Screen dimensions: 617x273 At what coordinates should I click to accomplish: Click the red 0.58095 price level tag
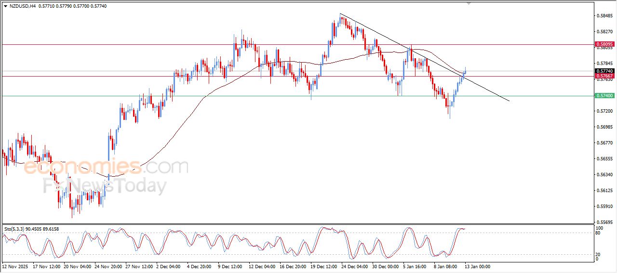coord(604,44)
